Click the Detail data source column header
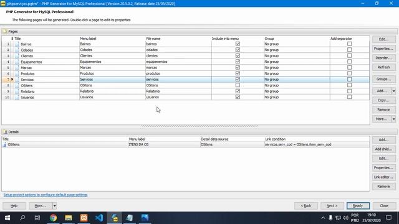 point(214,139)
